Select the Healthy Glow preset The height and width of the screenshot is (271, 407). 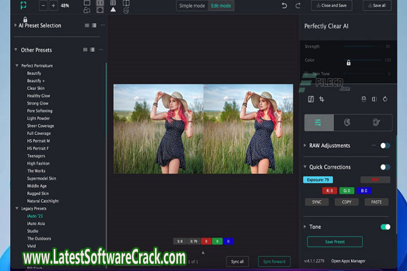tap(38, 96)
